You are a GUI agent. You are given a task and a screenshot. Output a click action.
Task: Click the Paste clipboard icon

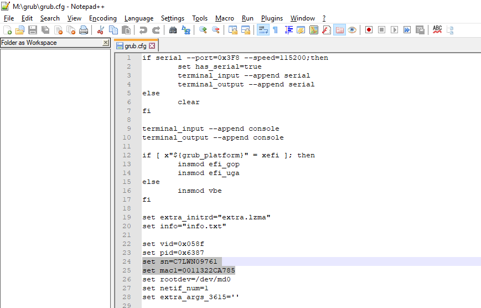[x=126, y=30]
